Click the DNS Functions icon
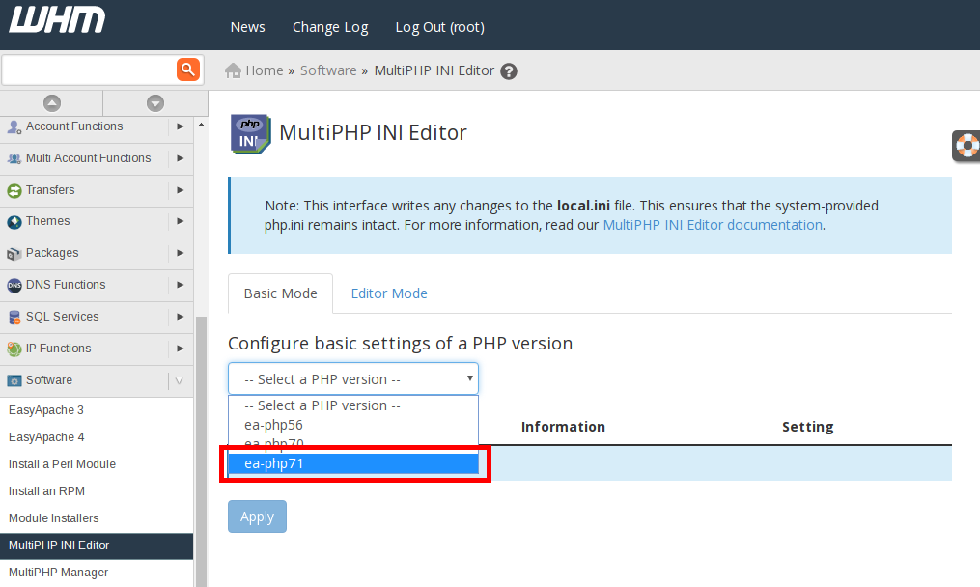This screenshot has width=980, height=587. coord(14,286)
